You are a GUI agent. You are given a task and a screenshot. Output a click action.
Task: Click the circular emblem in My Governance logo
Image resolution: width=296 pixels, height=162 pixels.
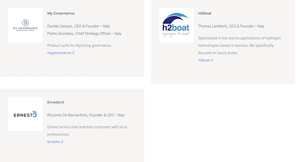25,23
